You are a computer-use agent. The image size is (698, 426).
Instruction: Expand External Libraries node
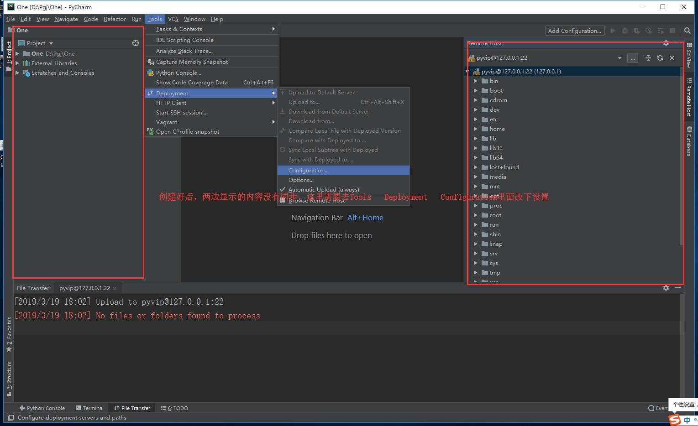click(x=17, y=63)
